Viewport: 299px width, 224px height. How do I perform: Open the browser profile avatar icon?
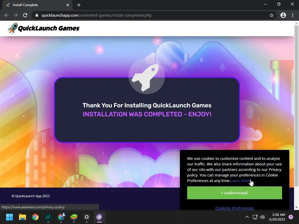[x=283, y=15]
